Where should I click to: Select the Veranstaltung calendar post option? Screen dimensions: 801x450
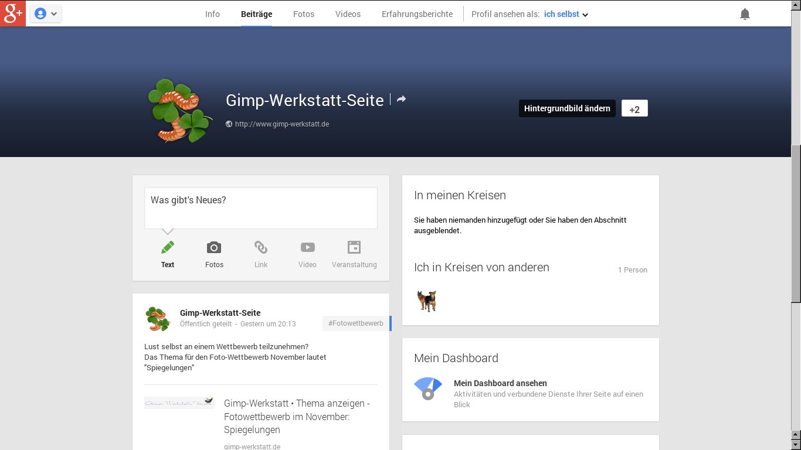tap(354, 254)
